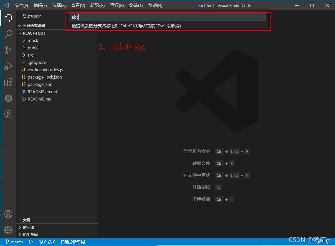Open the errors and warnings status item
The image size is (335, 246).
47,242
